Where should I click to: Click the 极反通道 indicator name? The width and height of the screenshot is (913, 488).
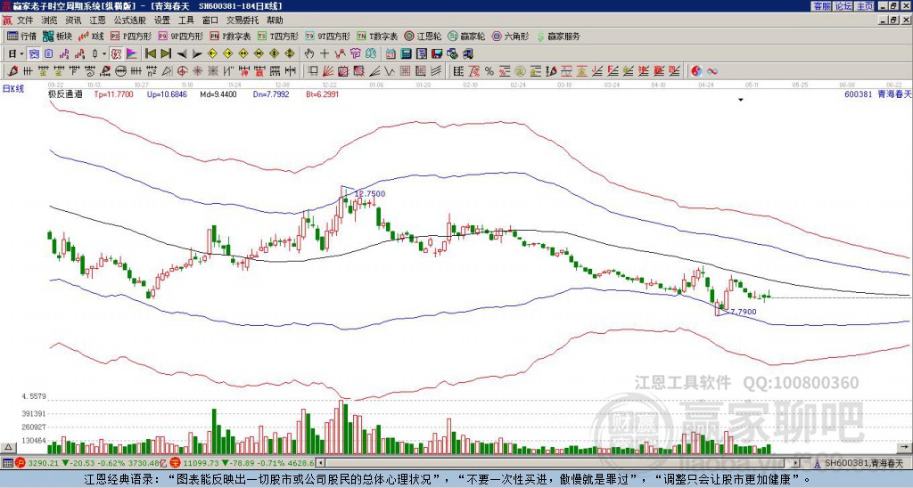(65, 94)
